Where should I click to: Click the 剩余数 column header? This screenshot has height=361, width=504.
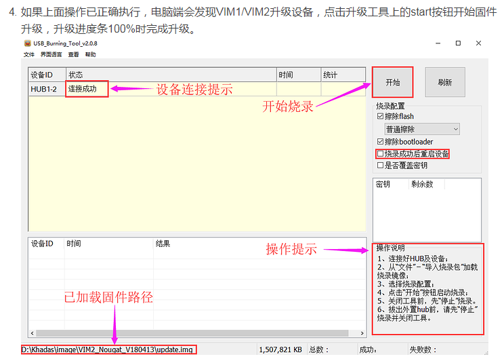pos(427,184)
